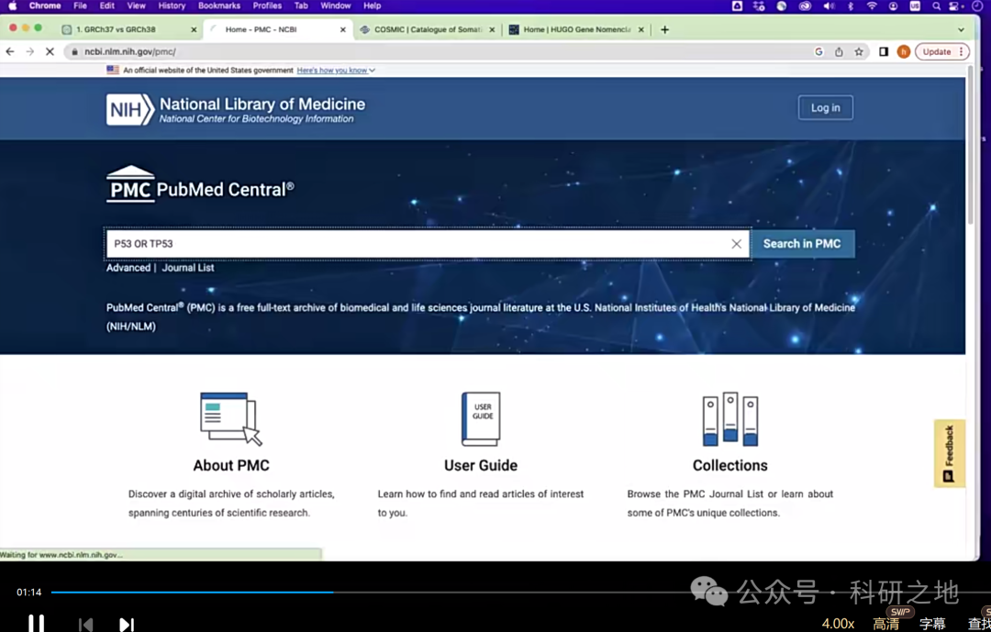
Task: Click the Bluetooth icon in menu bar
Action: [851, 6]
